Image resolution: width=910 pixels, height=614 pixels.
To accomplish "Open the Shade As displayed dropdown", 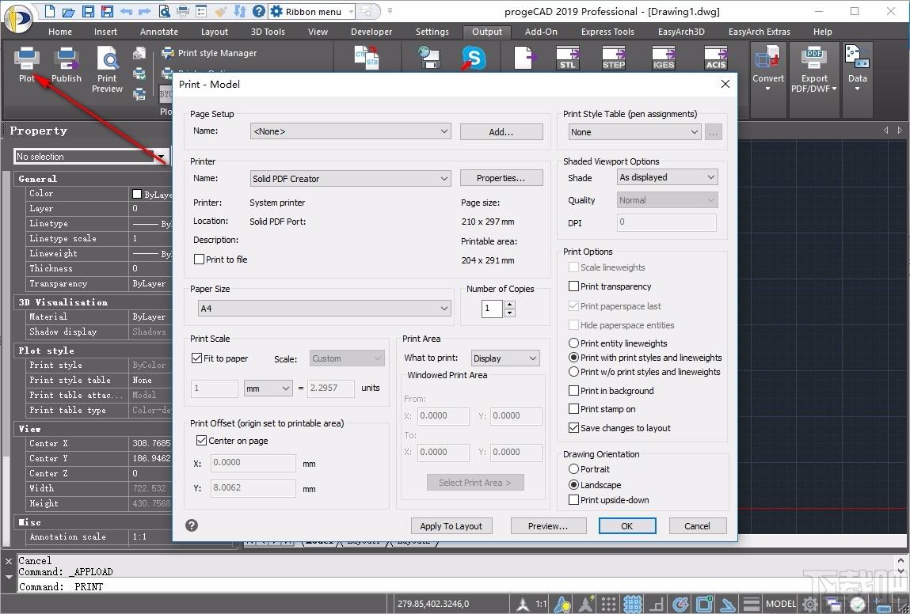I will [x=668, y=177].
